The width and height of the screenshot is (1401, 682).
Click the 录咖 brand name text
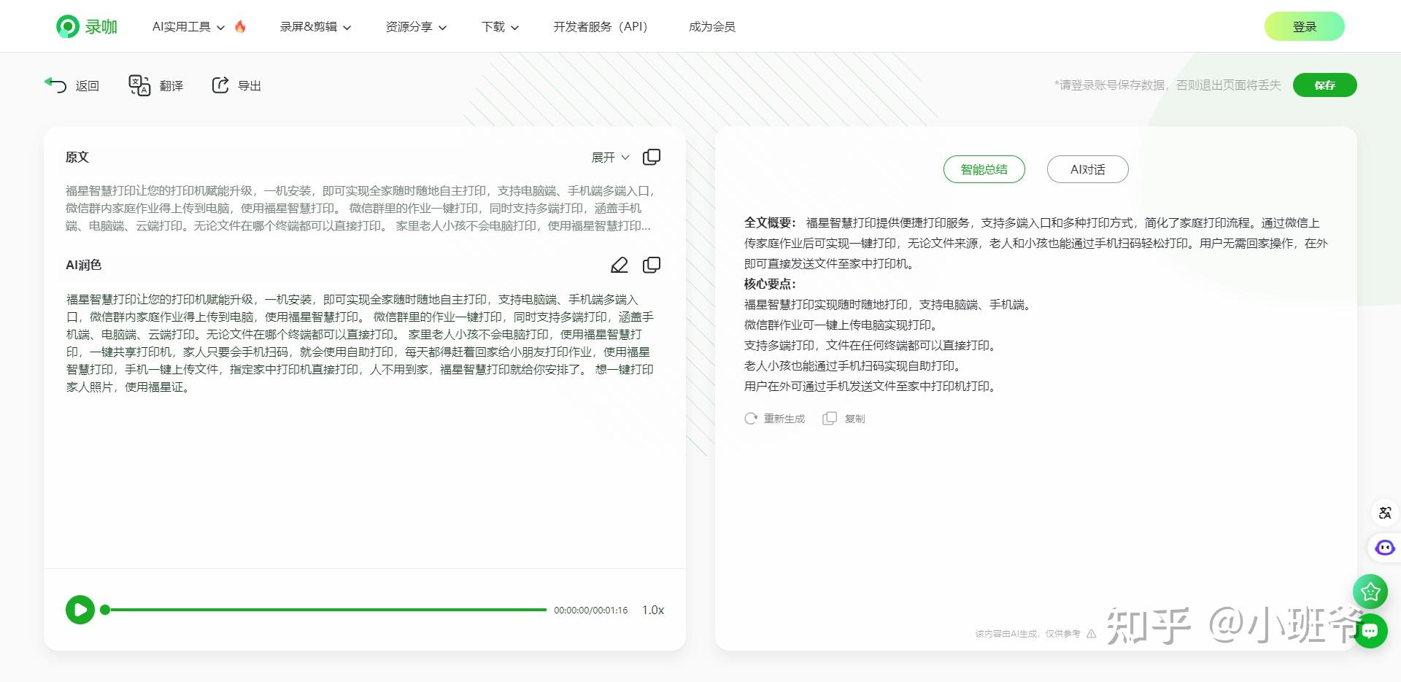click(101, 27)
